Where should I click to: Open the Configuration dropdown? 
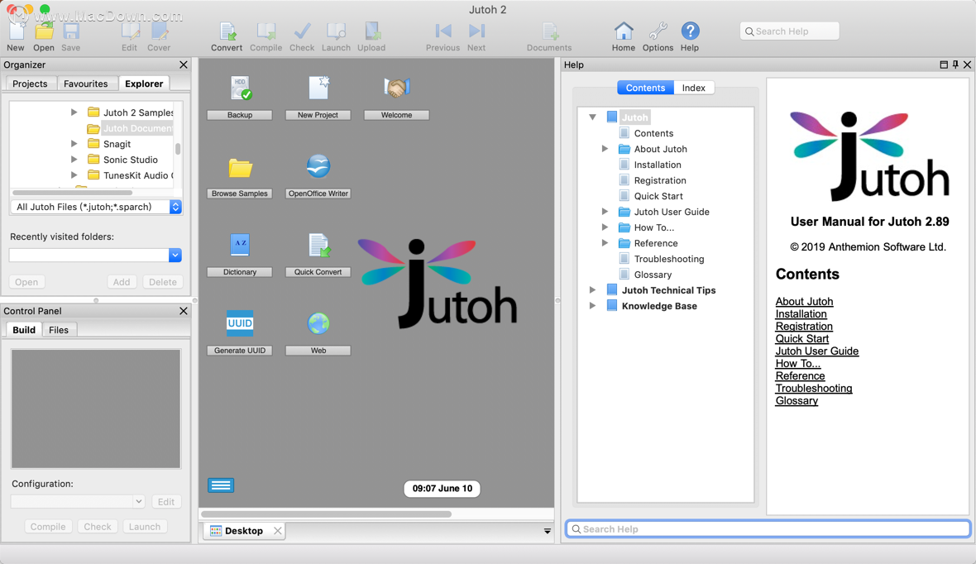click(138, 501)
